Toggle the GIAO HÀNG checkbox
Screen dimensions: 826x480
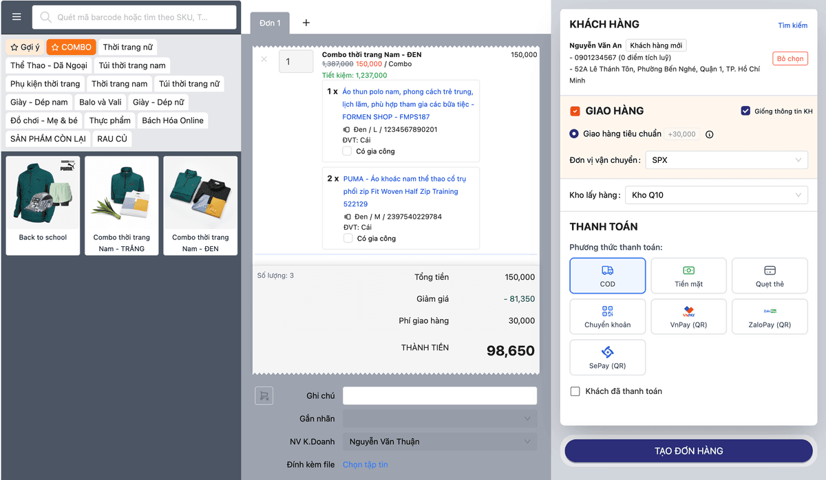tap(575, 111)
